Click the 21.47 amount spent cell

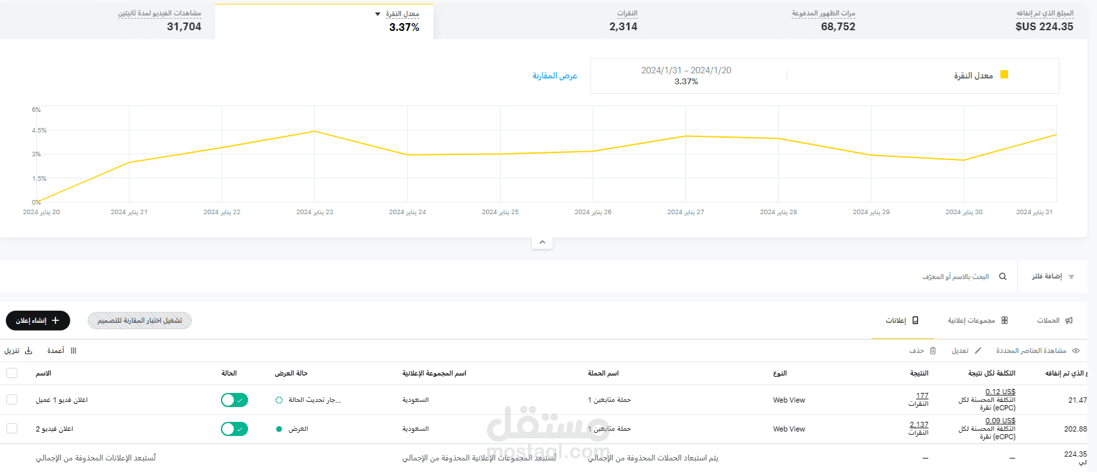click(x=1077, y=400)
